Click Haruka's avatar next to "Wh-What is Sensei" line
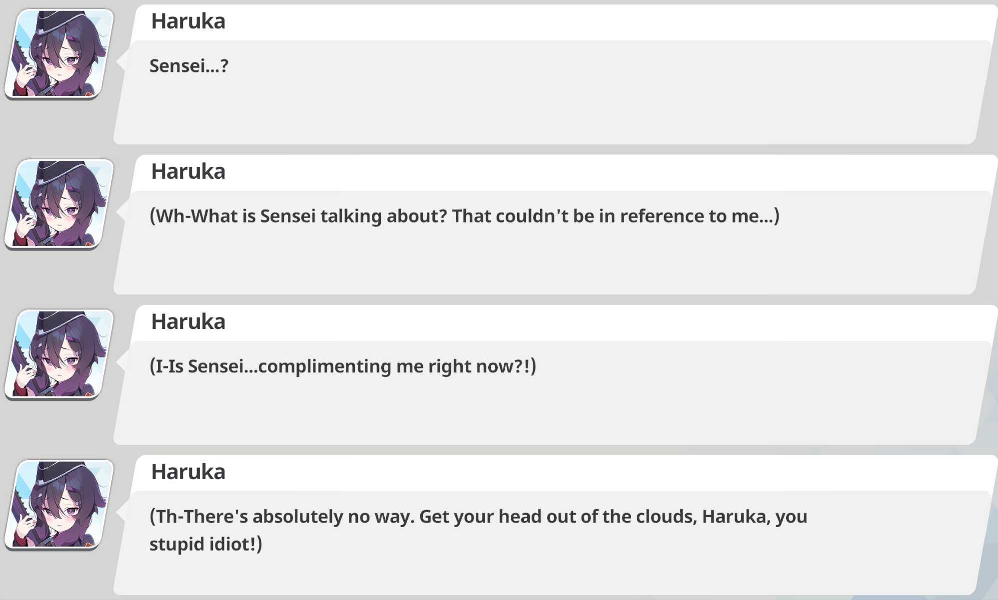998x600 pixels. click(x=59, y=204)
